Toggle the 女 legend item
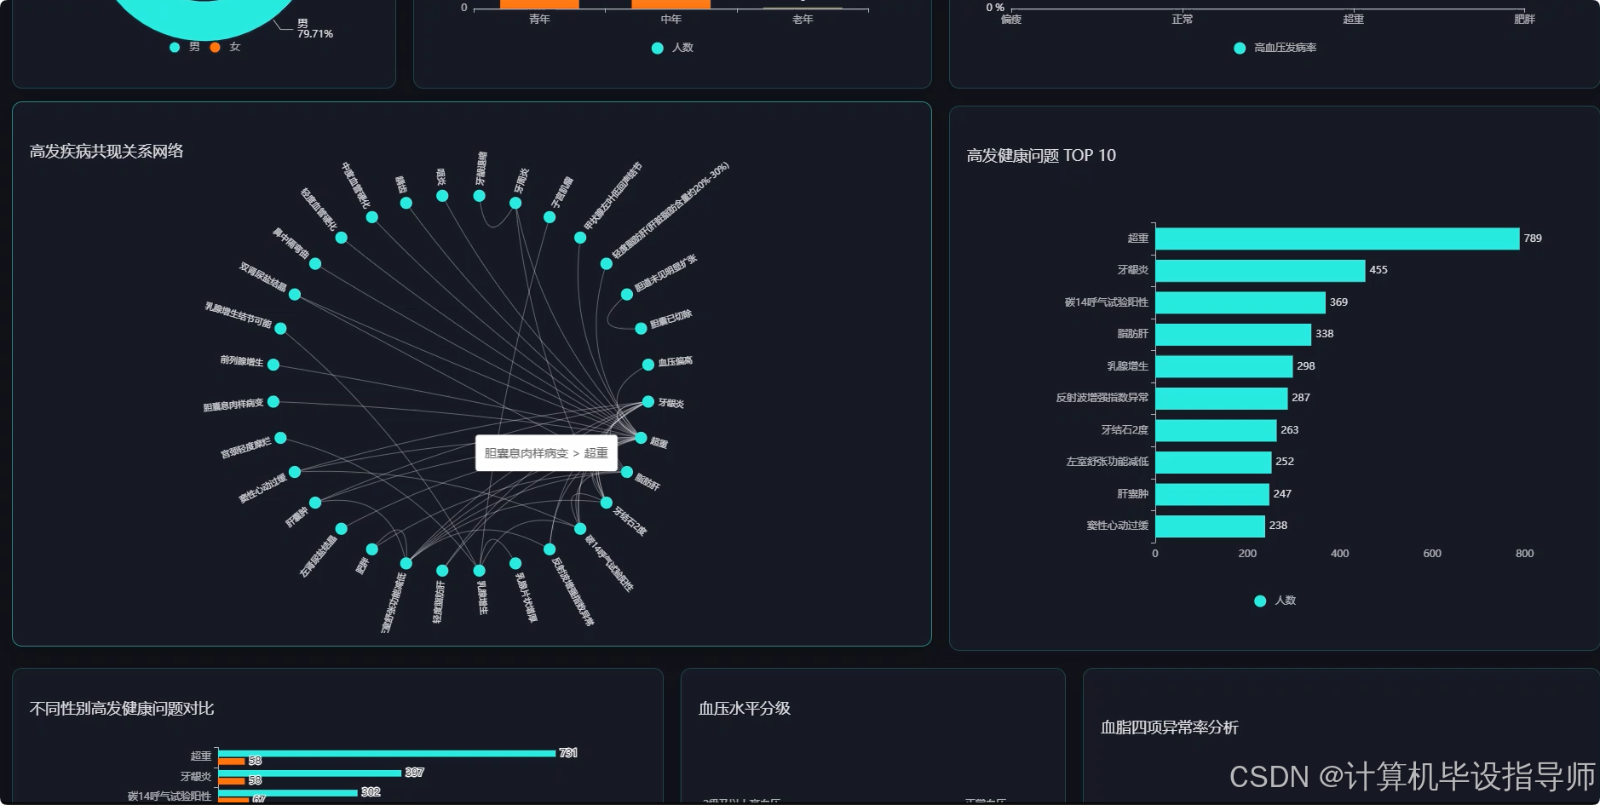 pos(226,47)
